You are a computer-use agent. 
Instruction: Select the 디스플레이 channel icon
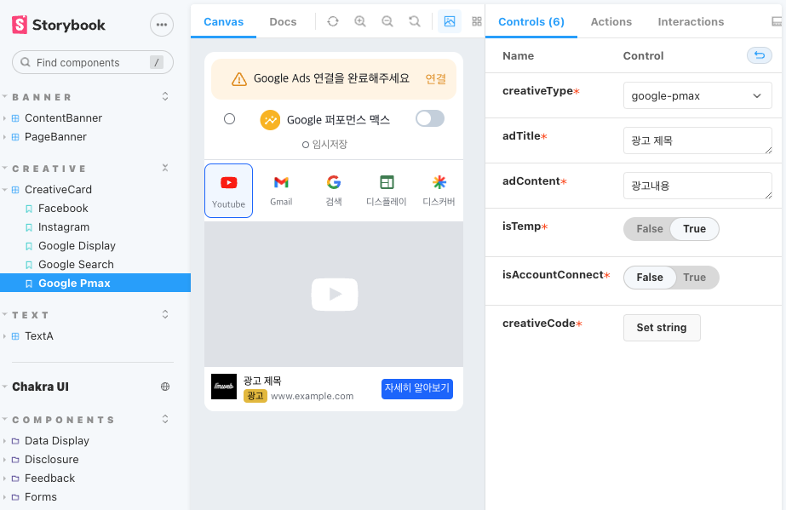pos(387,182)
